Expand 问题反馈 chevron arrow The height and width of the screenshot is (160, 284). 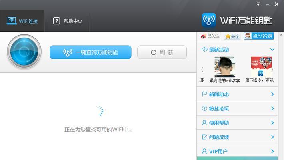tap(272, 137)
